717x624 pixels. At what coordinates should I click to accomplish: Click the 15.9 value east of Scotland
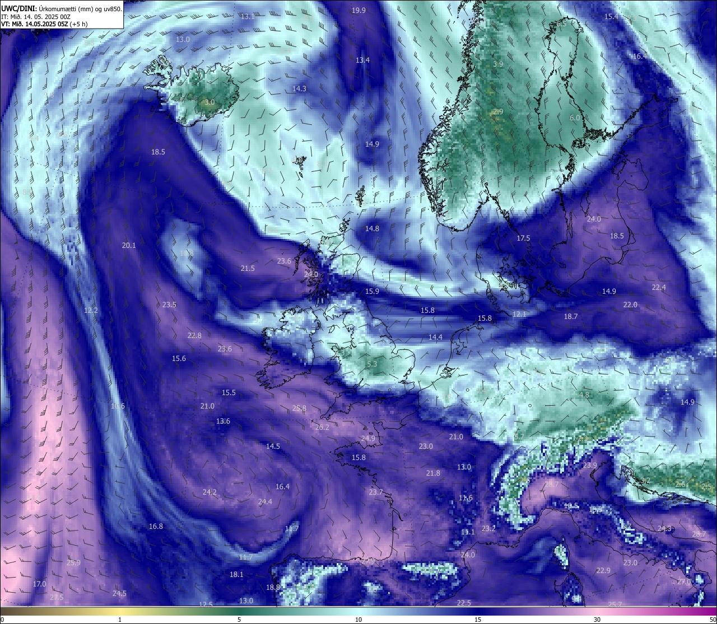point(372,292)
